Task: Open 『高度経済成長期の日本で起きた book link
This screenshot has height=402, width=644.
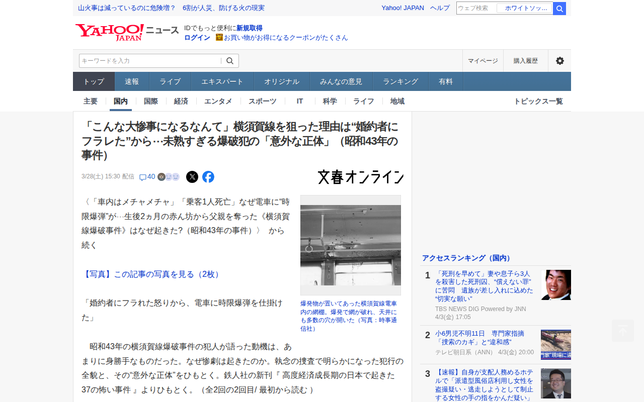Action: click(238, 382)
